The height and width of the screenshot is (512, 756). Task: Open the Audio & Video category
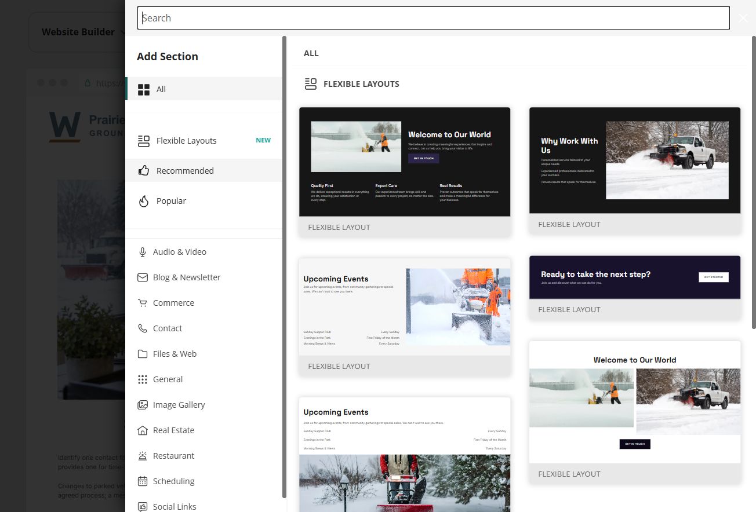[x=204, y=252]
